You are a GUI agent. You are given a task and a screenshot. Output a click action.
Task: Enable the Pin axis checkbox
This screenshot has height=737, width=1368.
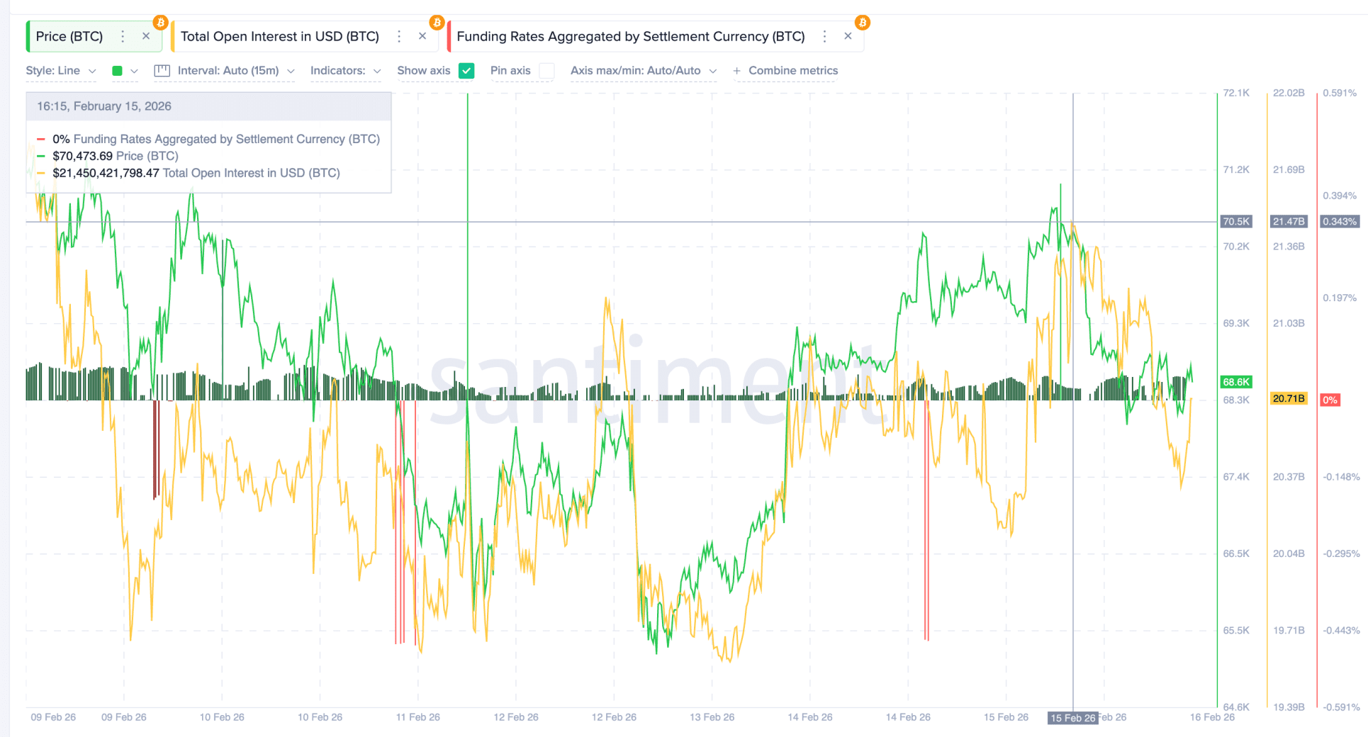tap(546, 71)
